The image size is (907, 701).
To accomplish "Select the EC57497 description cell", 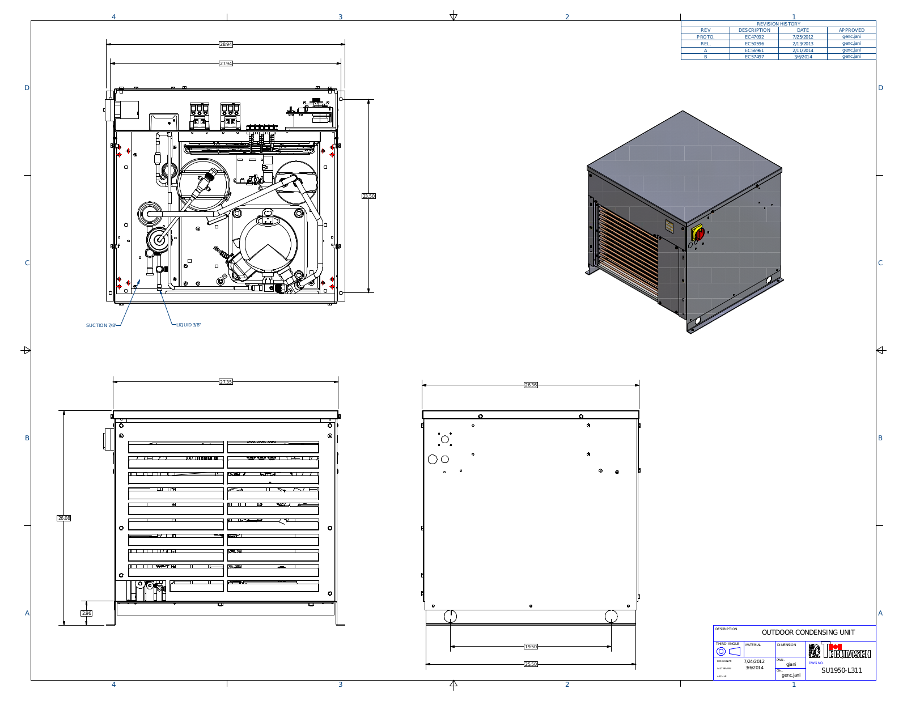I will tap(754, 57).
